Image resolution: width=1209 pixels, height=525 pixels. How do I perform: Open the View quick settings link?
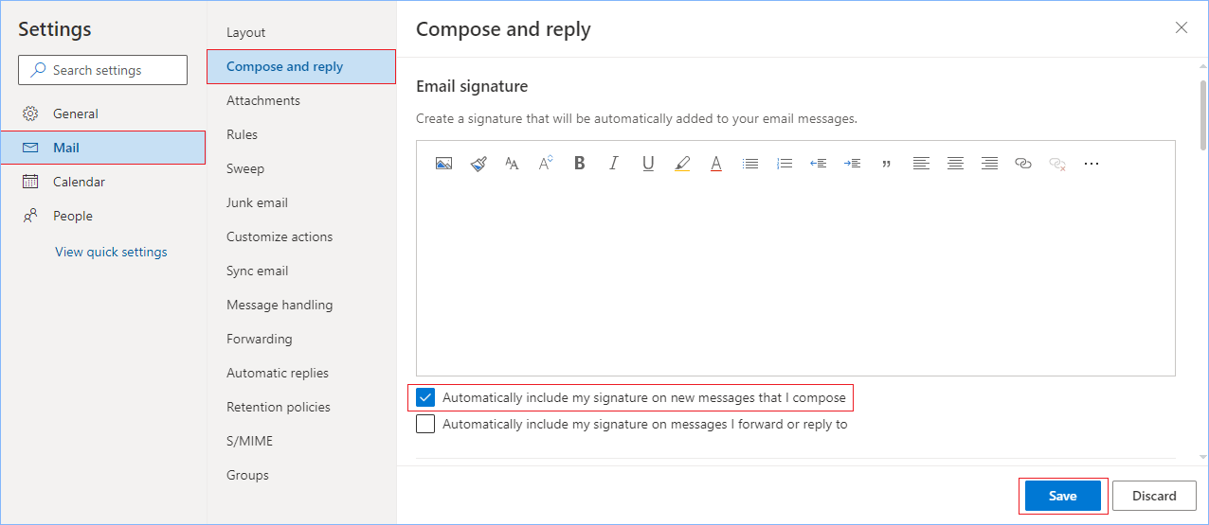pyautogui.click(x=111, y=252)
